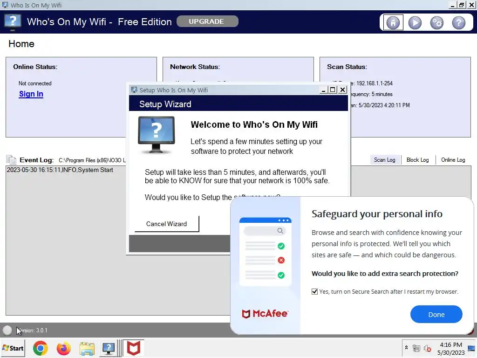This screenshot has width=477, height=358.
Task: Click the monitor question-mark wizard image
Action: 157,135
